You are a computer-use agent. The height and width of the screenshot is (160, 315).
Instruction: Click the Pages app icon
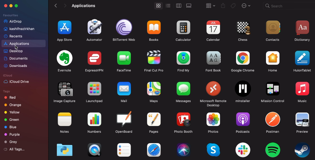[x=154, y=120]
